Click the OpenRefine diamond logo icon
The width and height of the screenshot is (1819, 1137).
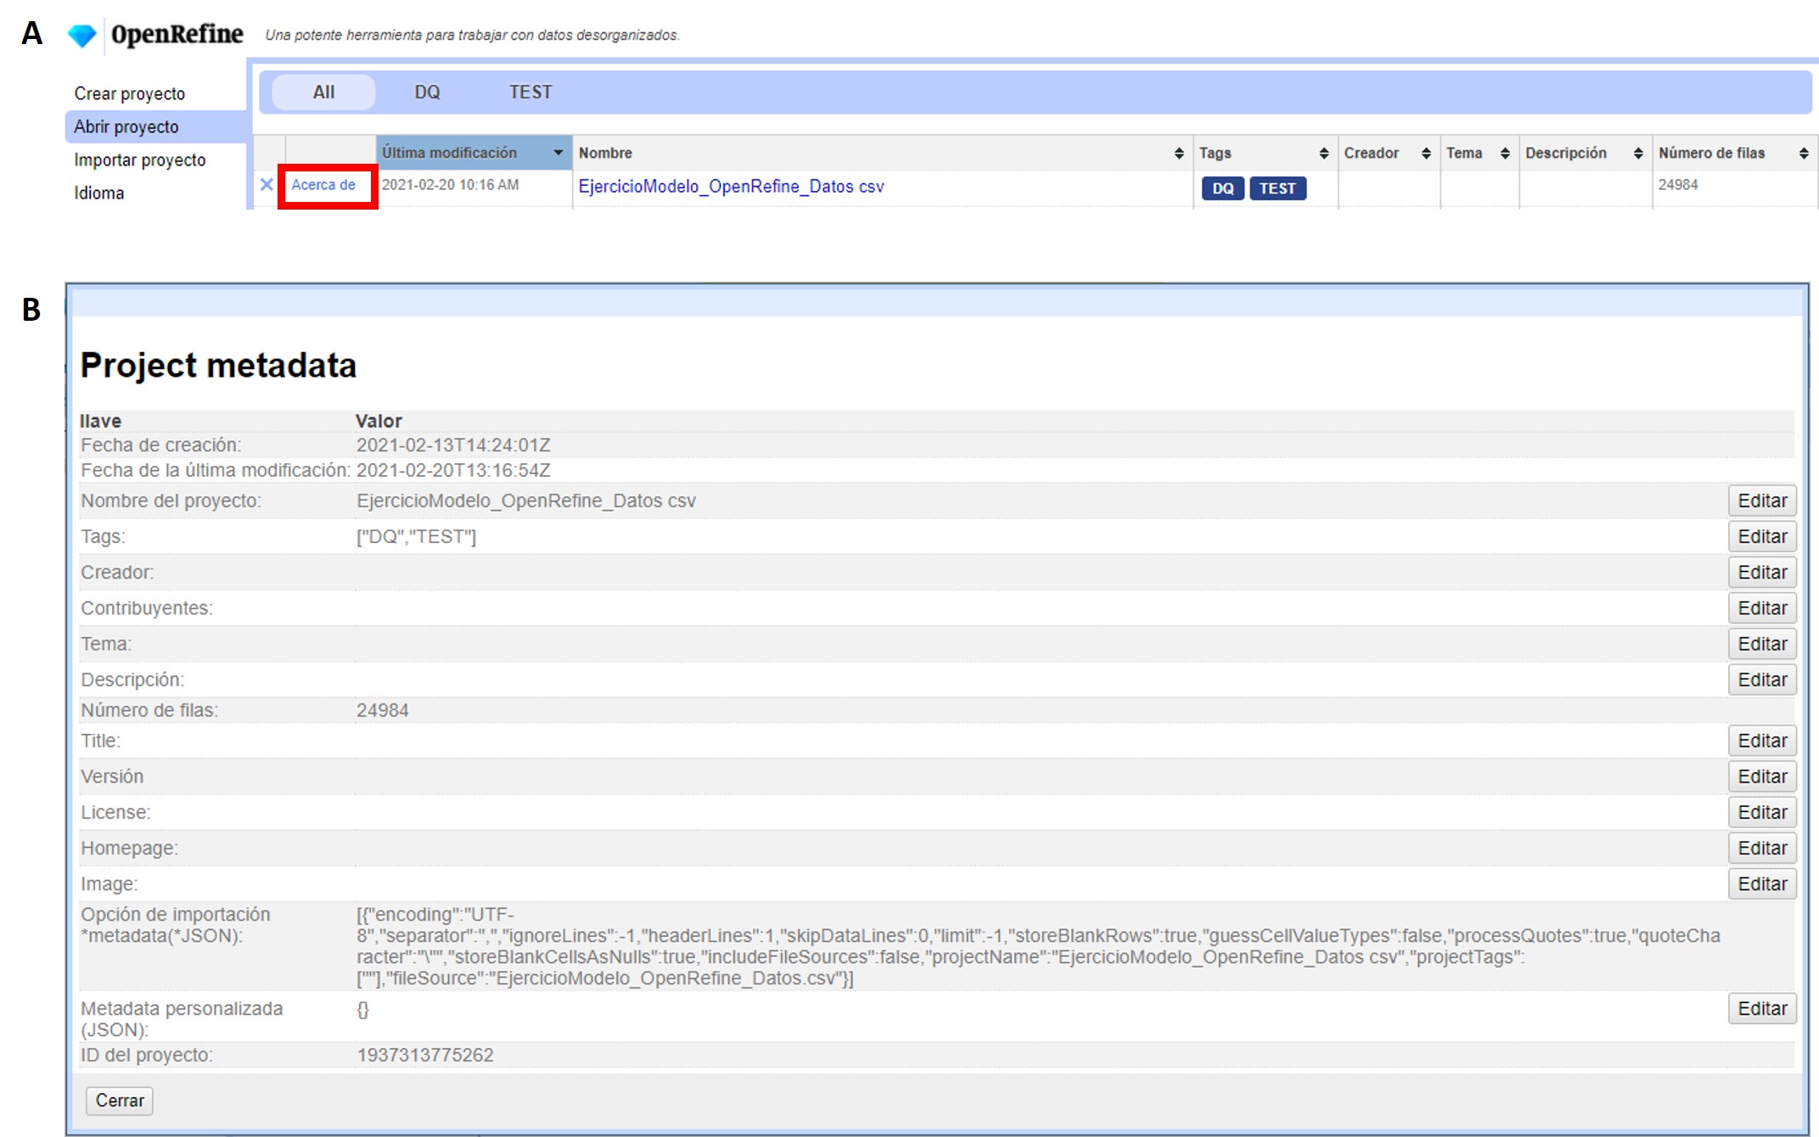(82, 36)
